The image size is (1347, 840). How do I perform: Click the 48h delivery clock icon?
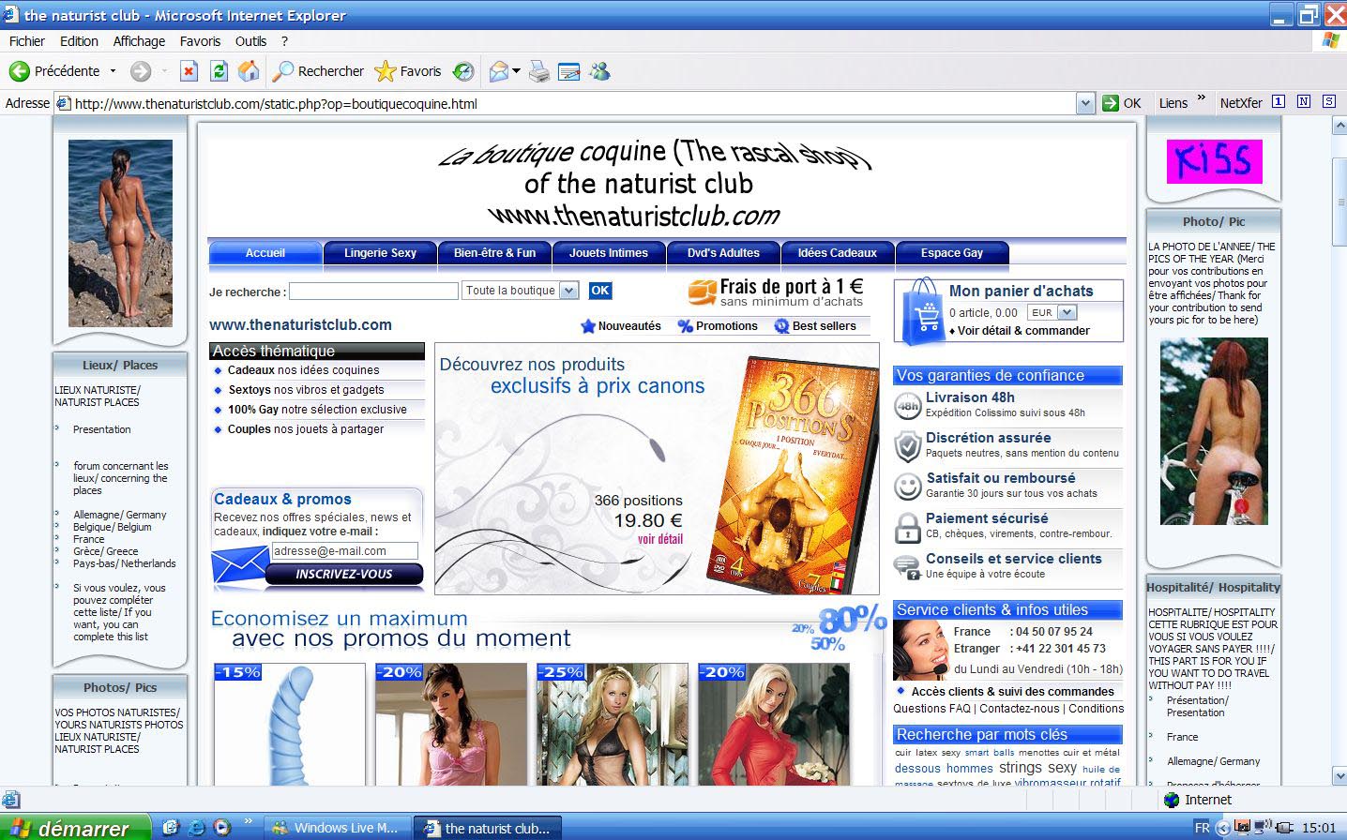click(907, 406)
